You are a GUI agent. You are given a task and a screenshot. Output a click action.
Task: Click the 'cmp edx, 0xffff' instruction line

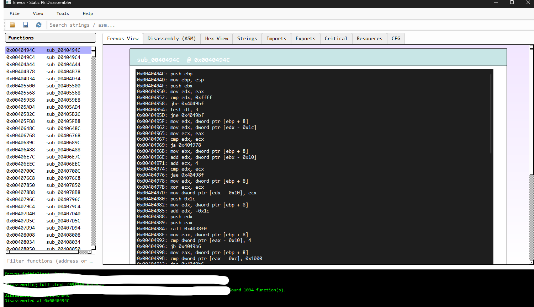click(x=174, y=97)
